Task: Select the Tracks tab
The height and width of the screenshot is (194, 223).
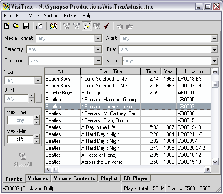Action: click(14, 179)
